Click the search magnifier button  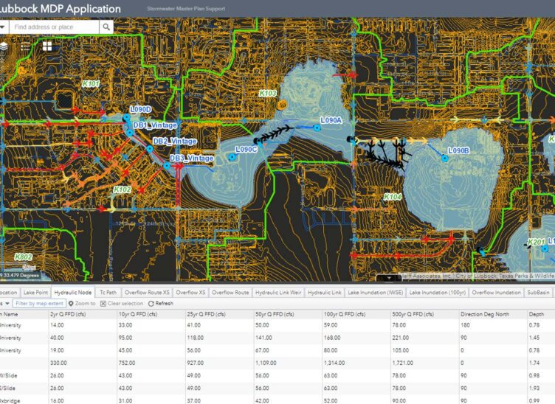tap(107, 27)
